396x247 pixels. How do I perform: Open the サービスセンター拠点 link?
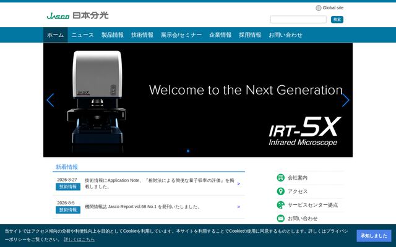point(312,205)
